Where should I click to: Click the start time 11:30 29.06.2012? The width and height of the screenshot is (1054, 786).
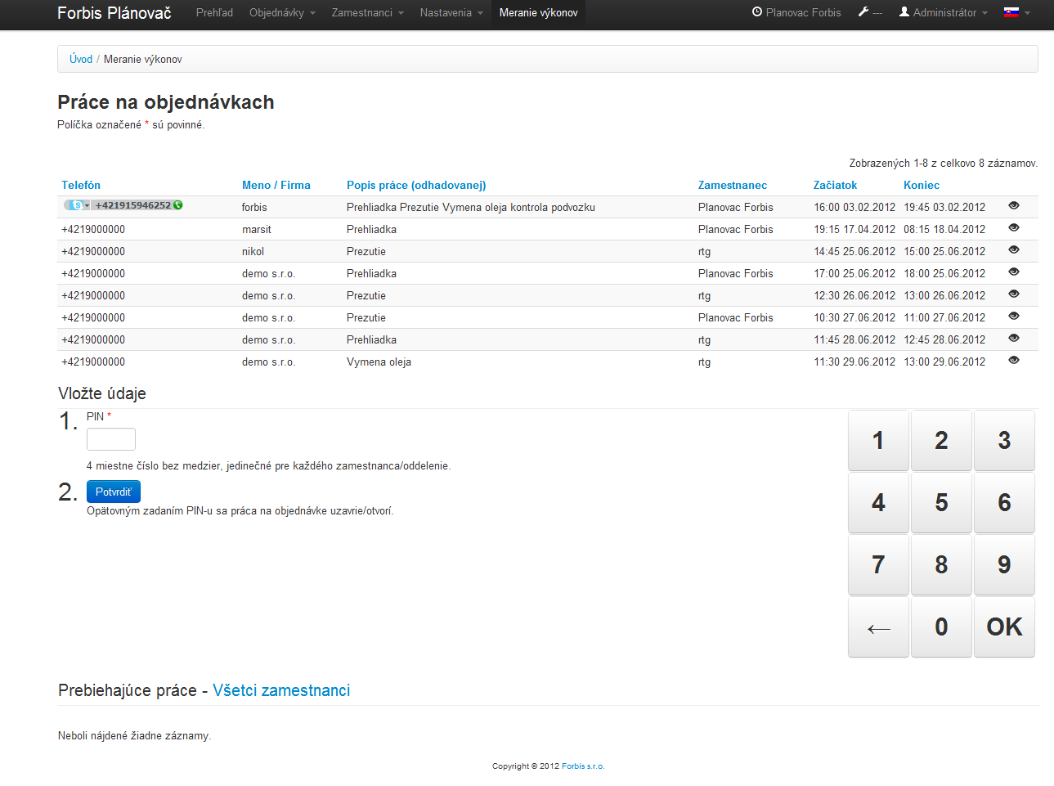point(854,362)
